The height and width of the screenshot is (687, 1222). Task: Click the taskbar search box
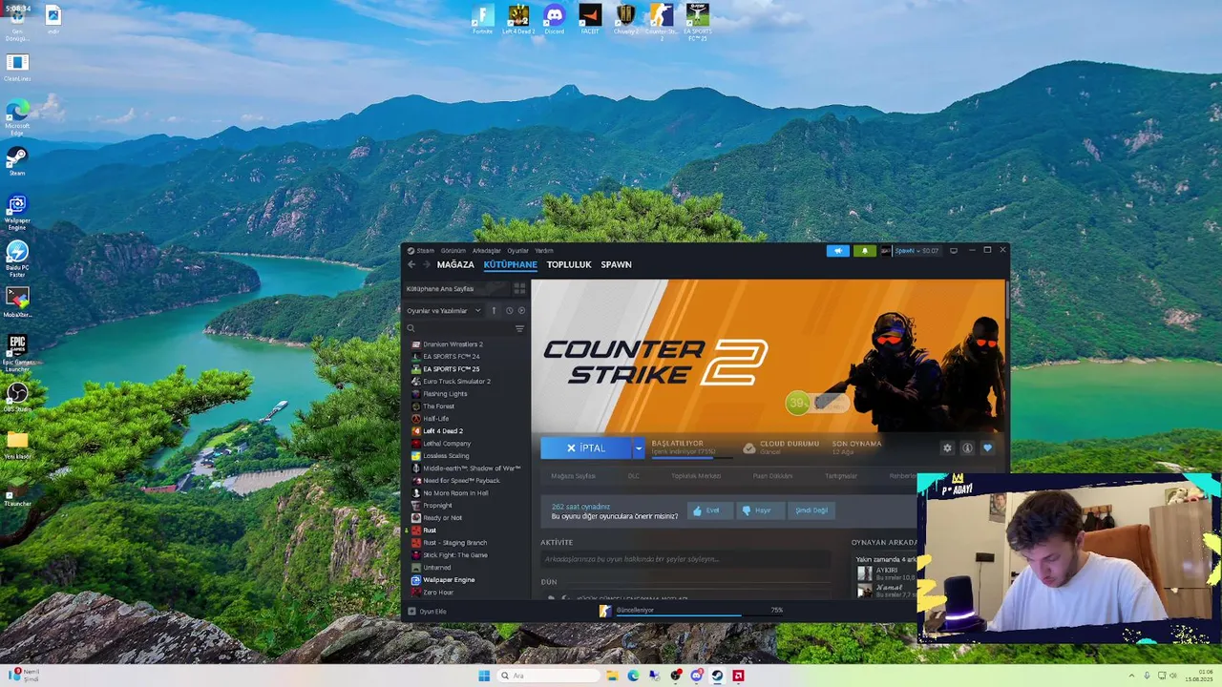point(548,676)
